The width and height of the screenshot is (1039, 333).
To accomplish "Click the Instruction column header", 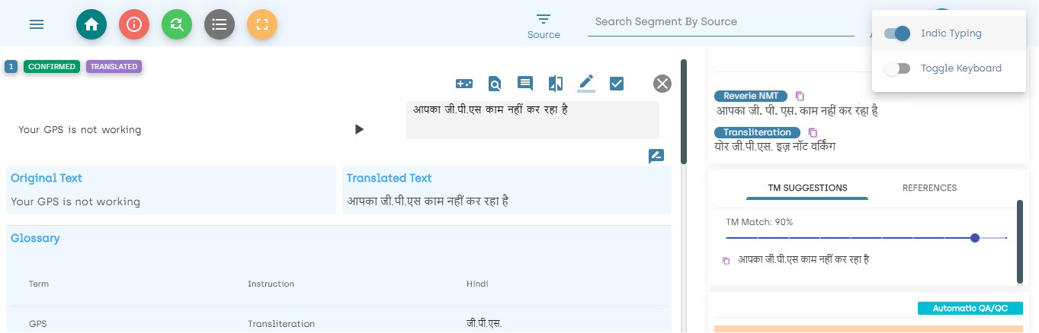I will (271, 284).
